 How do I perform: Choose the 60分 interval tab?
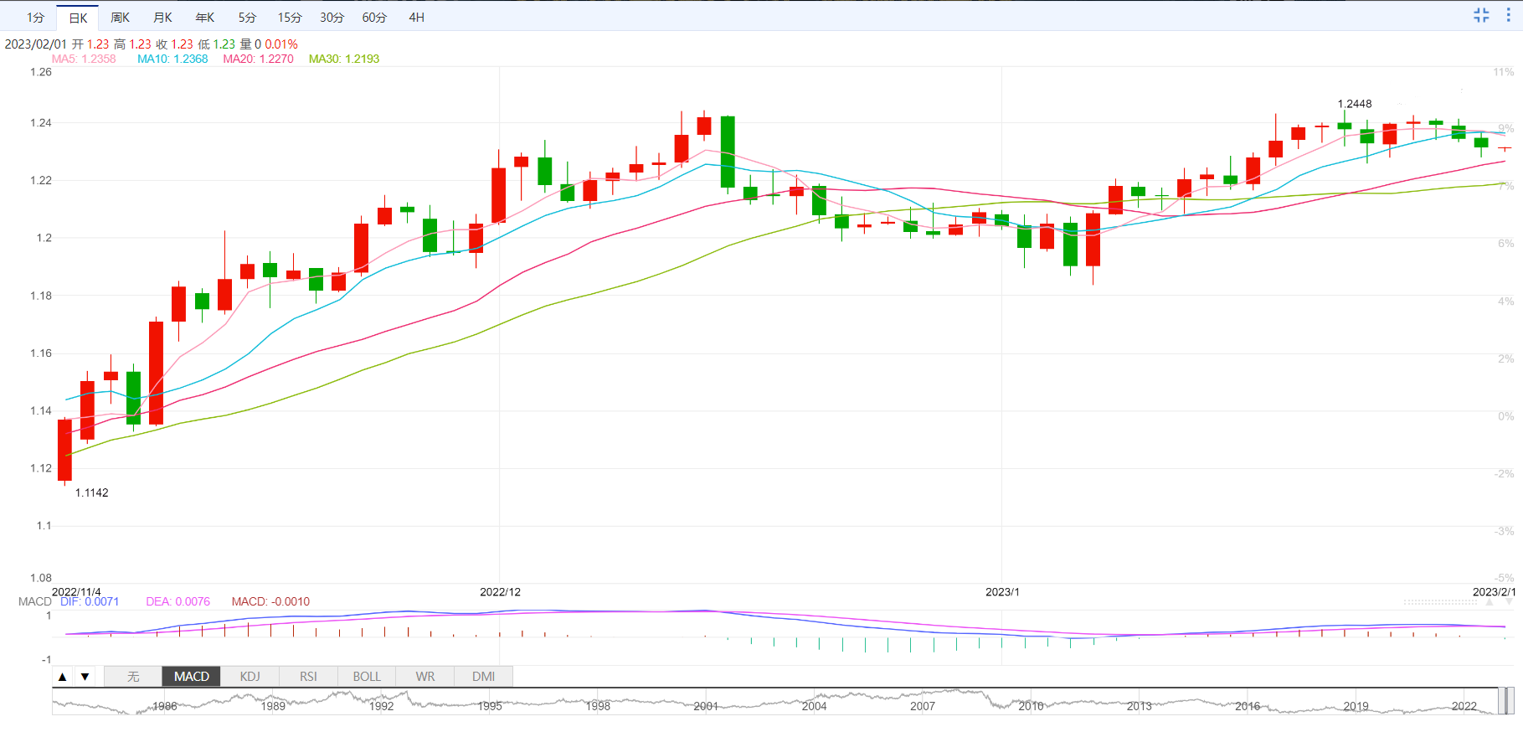[x=374, y=18]
